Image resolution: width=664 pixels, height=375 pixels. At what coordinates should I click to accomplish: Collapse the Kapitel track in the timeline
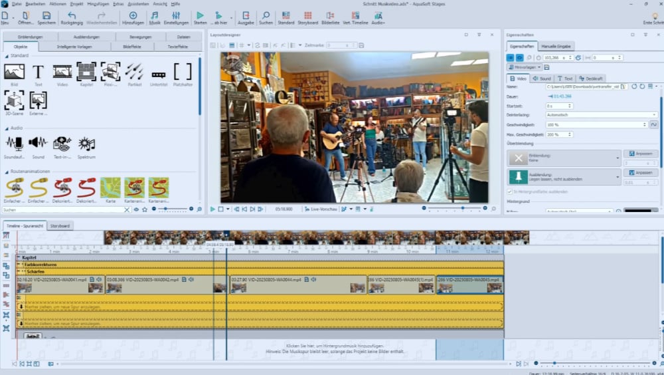(x=19, y=257)
